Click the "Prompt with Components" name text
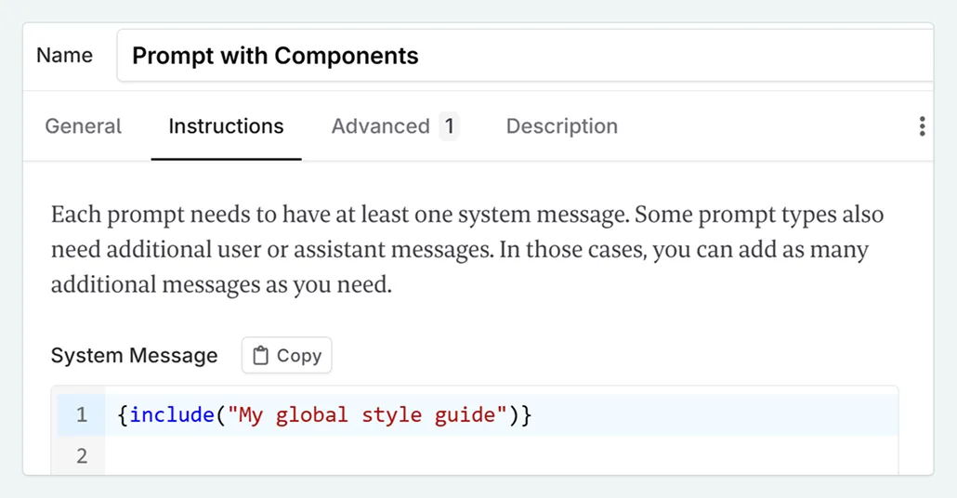 point(275,56)
